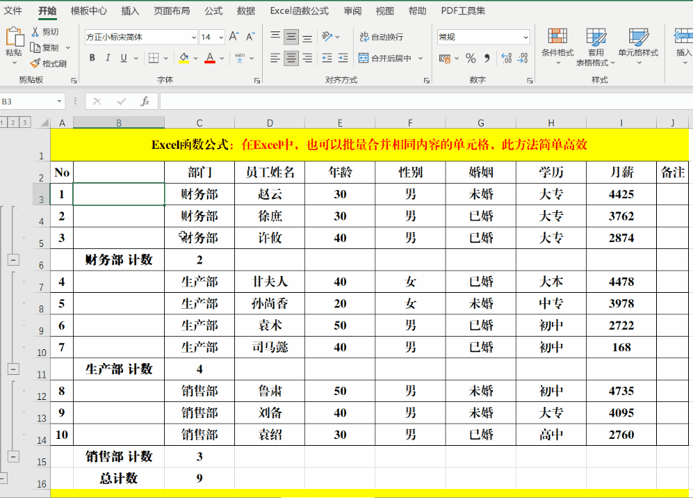Click the formula bar input
The image size is (693, 498).
point(426,102)
